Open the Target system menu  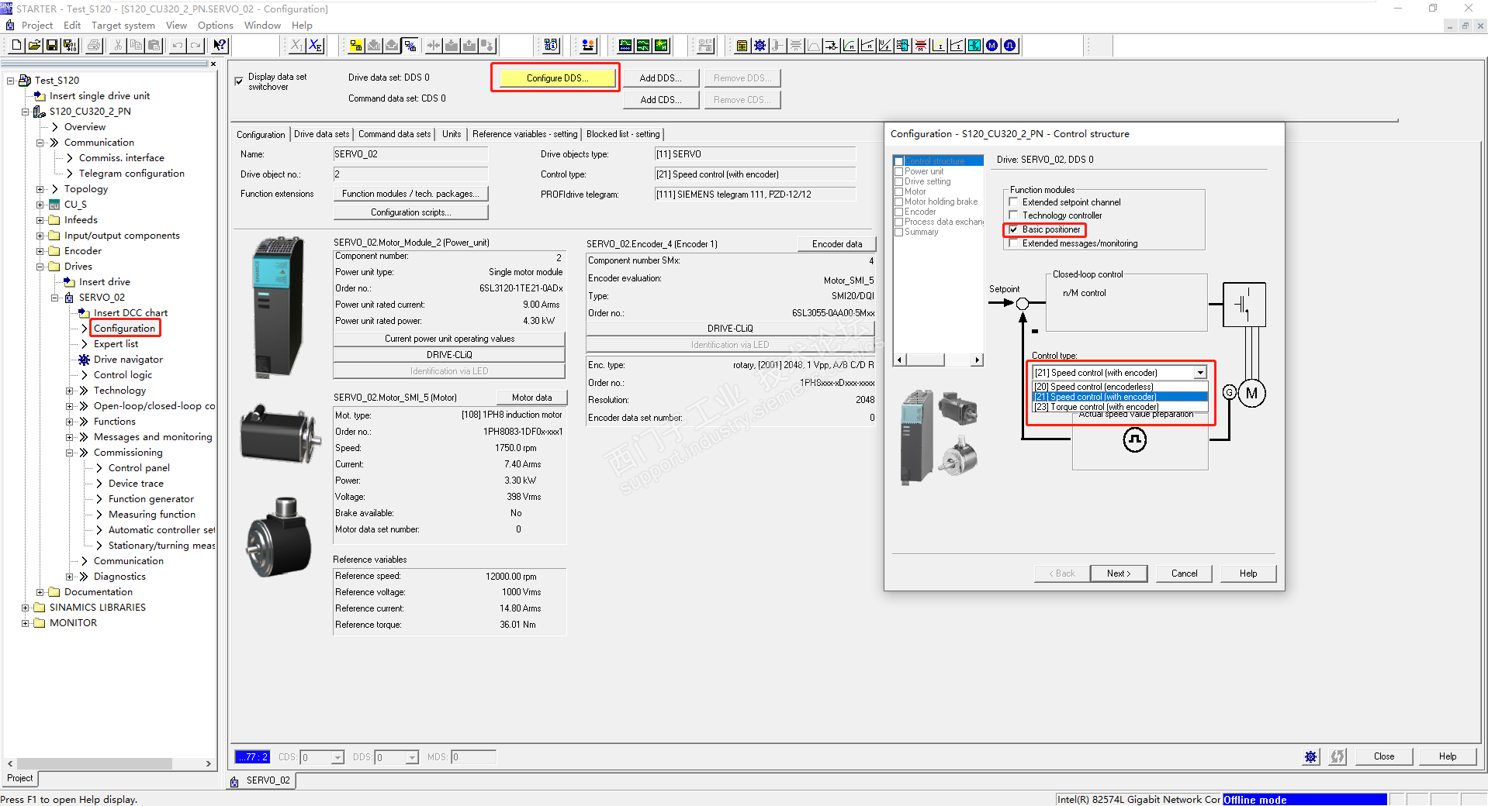tap(123, 26)
